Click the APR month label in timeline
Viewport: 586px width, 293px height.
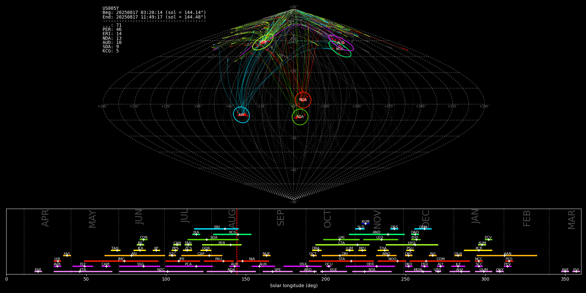tap(45, 218)
